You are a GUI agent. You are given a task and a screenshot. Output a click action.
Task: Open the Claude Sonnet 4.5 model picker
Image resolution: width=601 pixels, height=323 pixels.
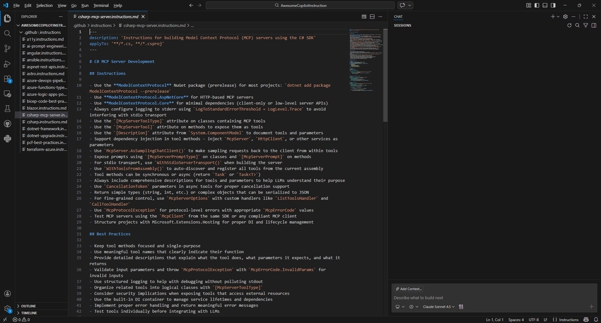[x=439, y=307]
